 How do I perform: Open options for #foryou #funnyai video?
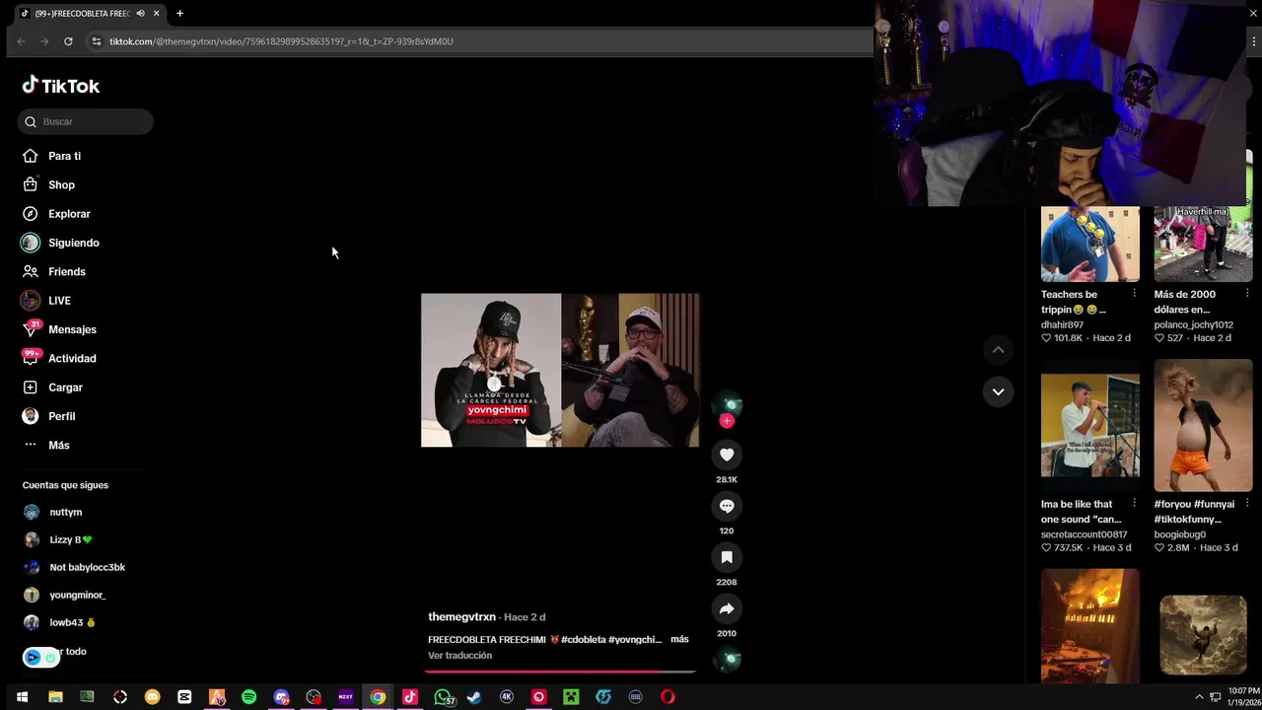pyautogui.click(x=1247, y=504)
